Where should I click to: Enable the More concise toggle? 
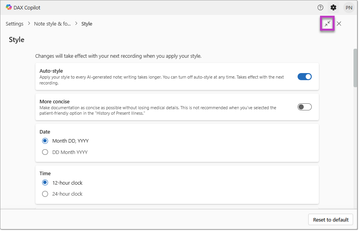[304, 106]
